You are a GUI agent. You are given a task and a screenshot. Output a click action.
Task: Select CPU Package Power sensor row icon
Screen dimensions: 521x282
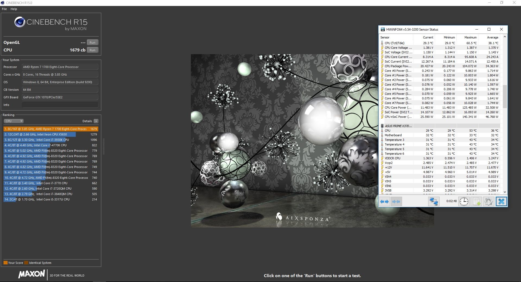tap(382, 66)
